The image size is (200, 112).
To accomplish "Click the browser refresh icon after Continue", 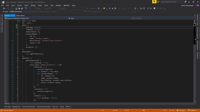I will click(99, 8).
